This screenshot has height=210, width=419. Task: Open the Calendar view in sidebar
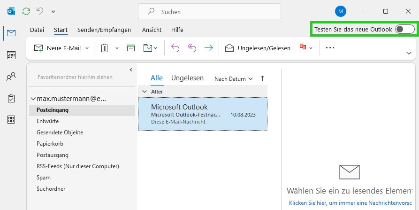[11, 55]
